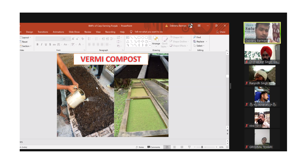Screen dimensions: 307x159
Task: Open the Section dropdown
Action: (x=26, y=46)
